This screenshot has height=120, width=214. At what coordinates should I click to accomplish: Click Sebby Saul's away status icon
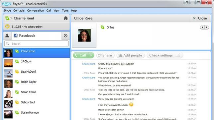point(17,102)
